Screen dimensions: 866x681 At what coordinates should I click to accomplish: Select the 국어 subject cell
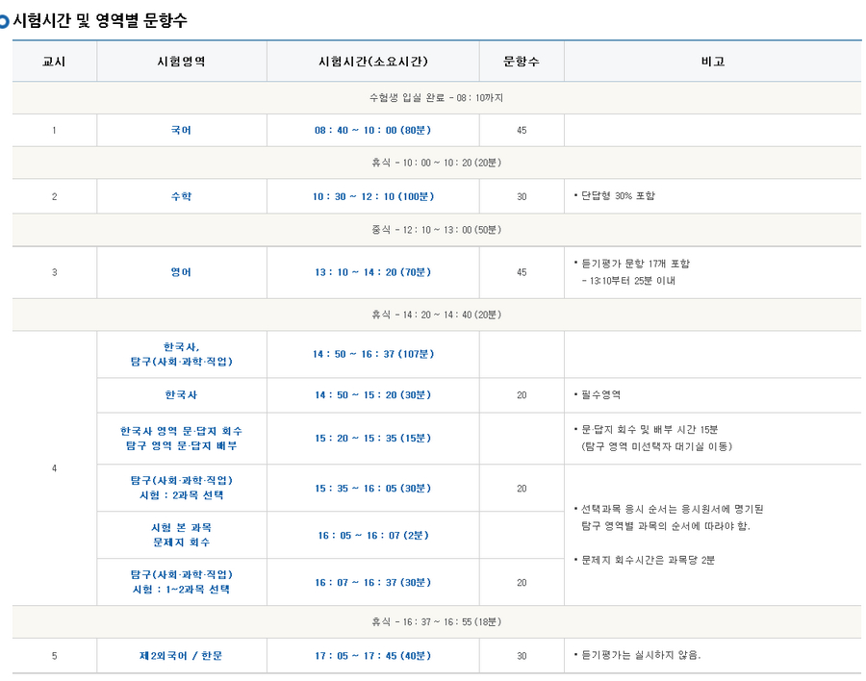181,131
